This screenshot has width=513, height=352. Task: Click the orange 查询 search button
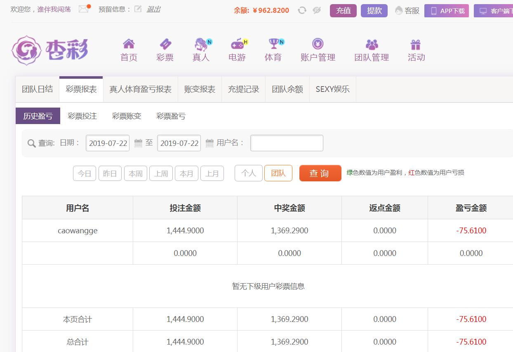[x=320, y=173]
